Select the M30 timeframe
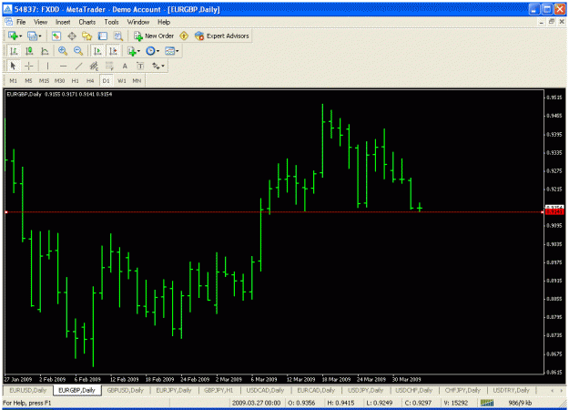The image size is (569, 410). [59, 80]
